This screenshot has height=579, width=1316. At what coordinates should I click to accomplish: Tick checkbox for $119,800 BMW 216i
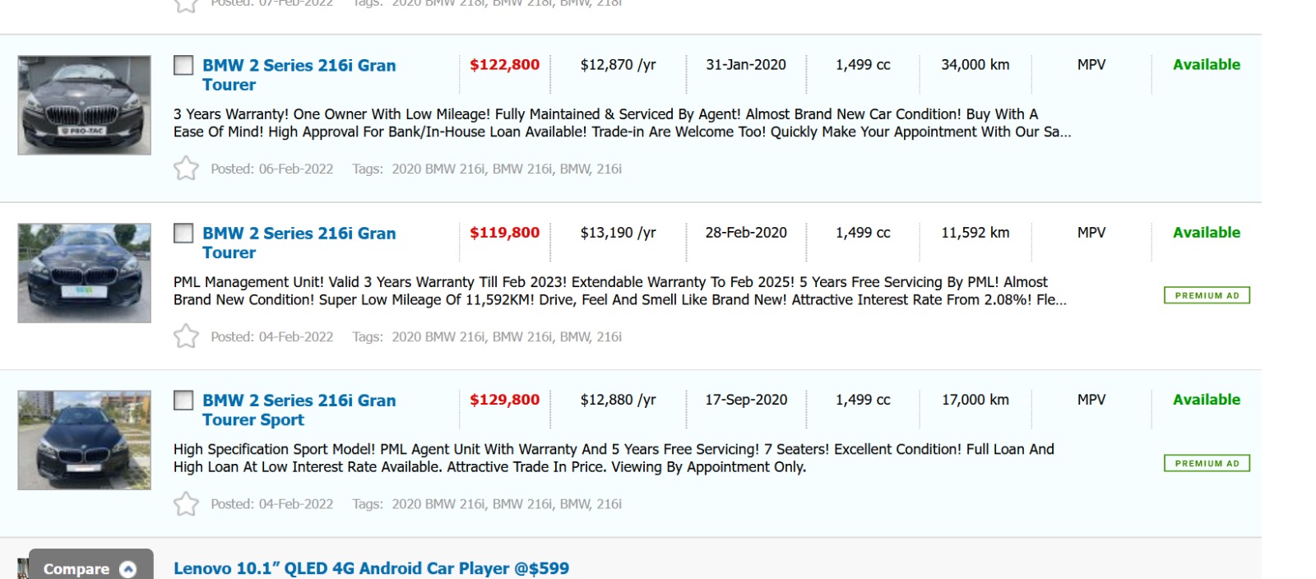[183, 233]
